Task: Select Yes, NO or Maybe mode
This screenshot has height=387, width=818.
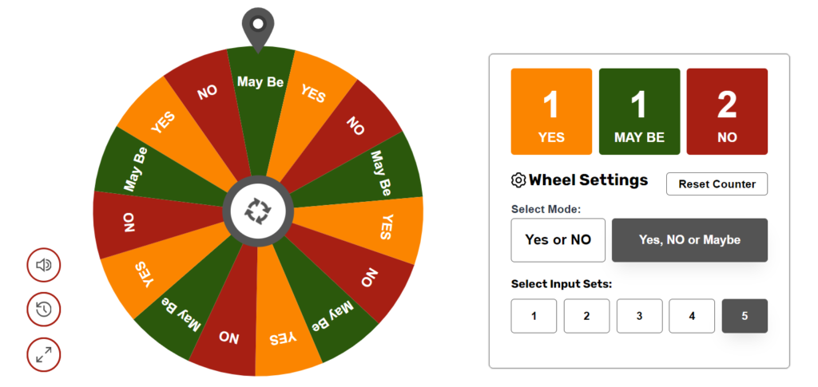Action: click(689, 240)
